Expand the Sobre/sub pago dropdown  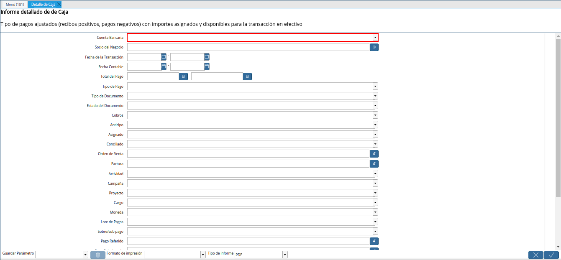[375, 232]
